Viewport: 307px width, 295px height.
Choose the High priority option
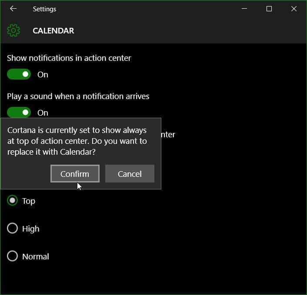[12, 228]
